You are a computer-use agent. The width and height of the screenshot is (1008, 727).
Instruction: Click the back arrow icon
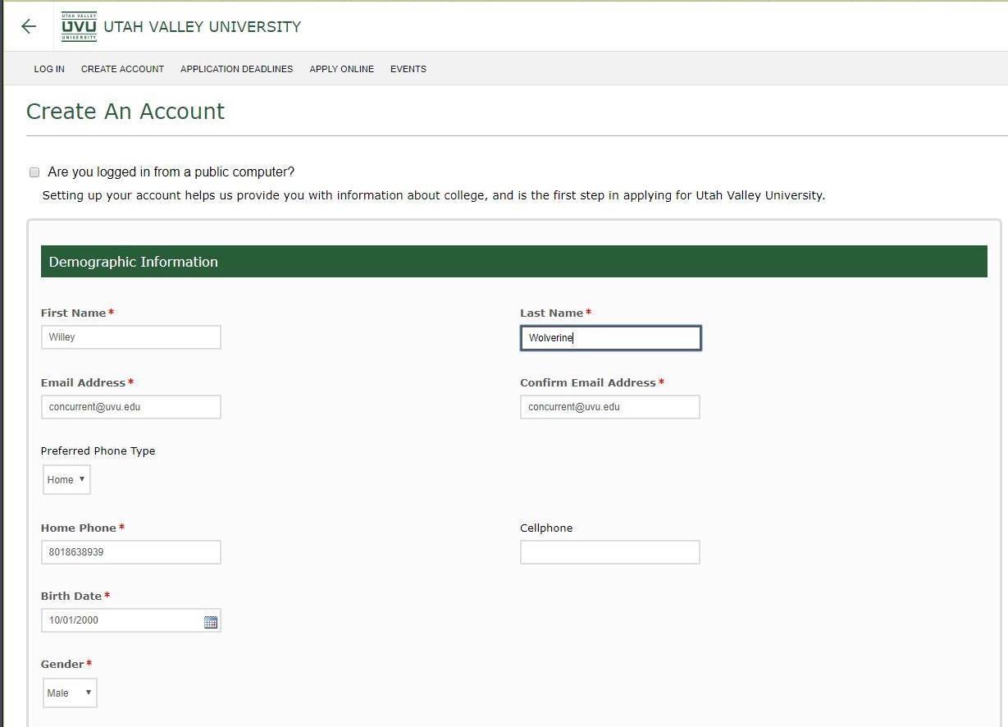29,26
